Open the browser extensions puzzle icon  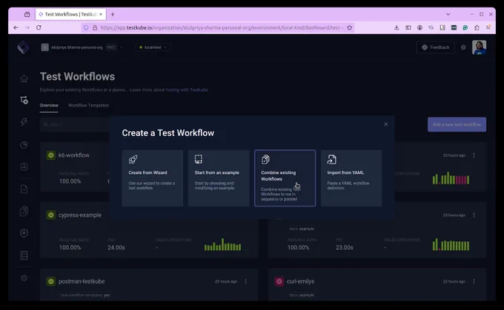coord(477,27)
